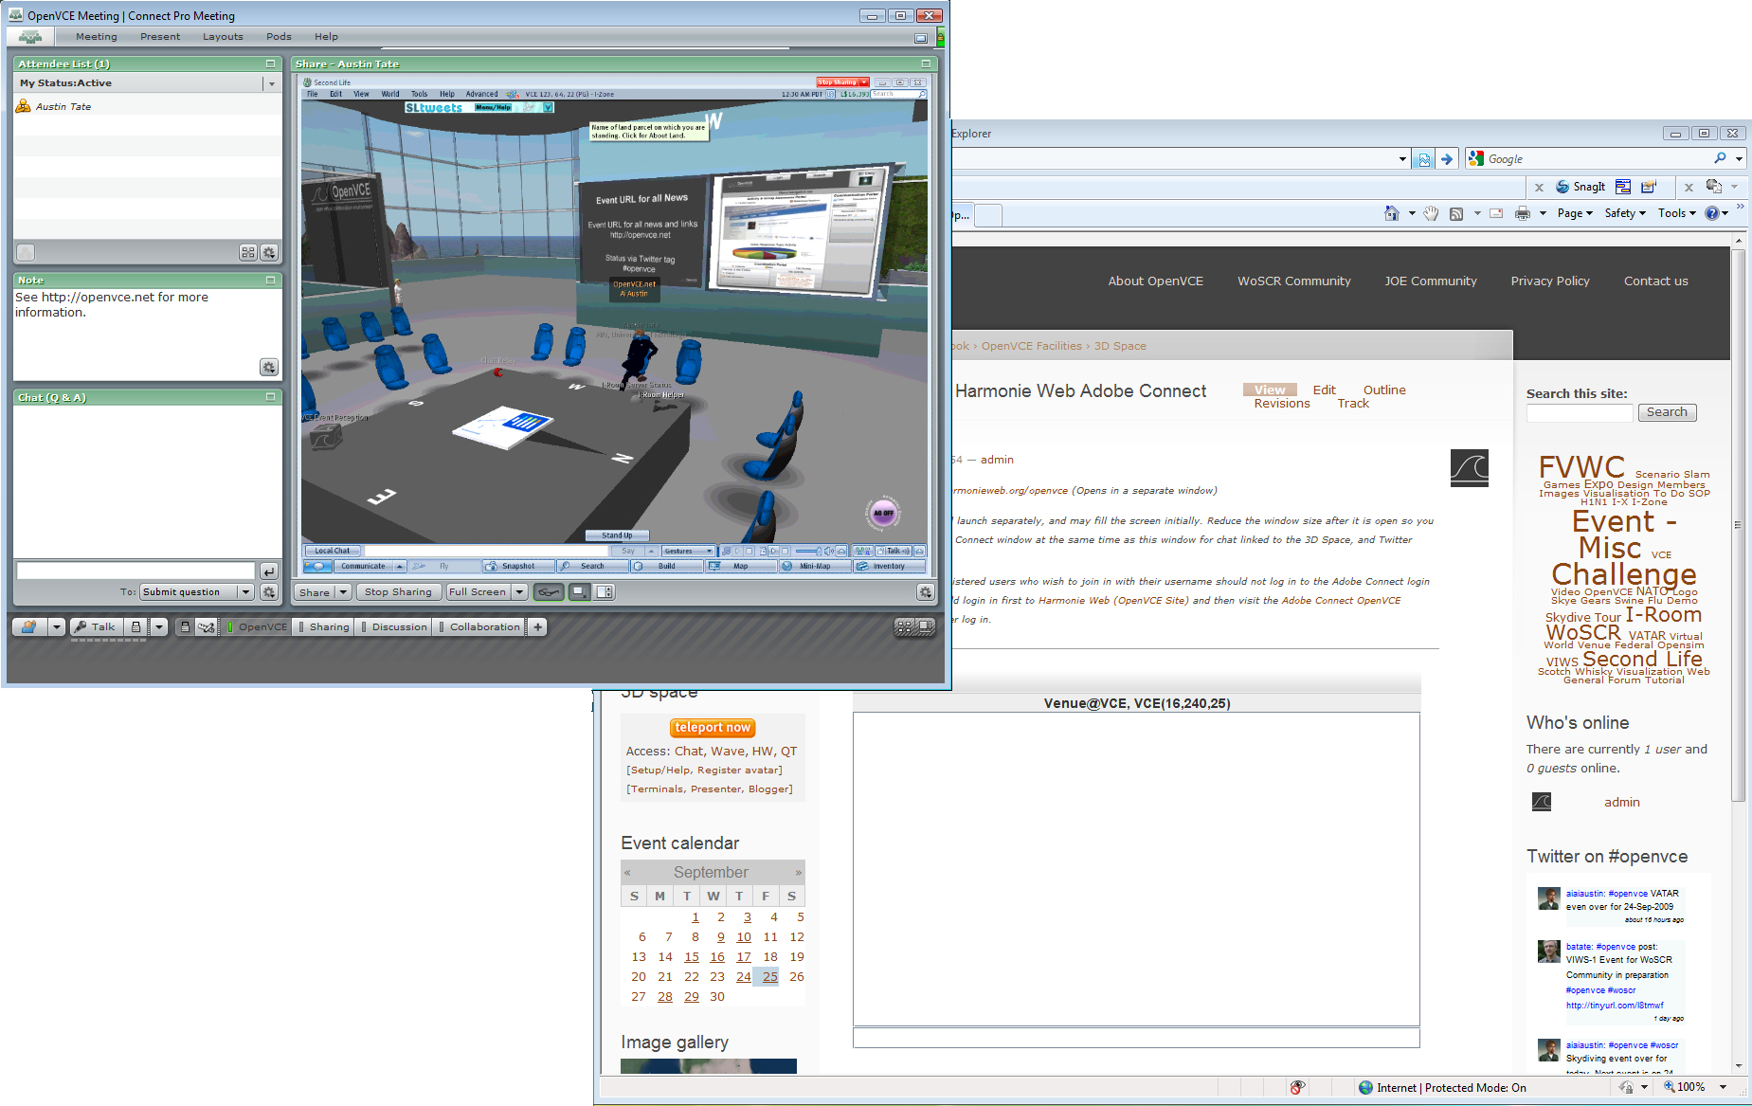
Task: Click the SnagIt toolbar button
Action: (1580, 188)
